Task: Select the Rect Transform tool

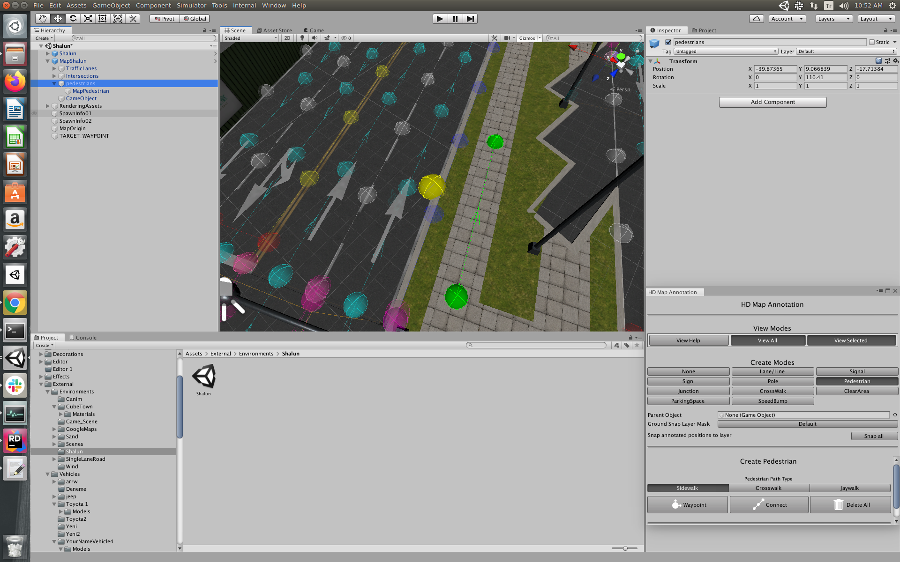Action: [x=103, y=19]
